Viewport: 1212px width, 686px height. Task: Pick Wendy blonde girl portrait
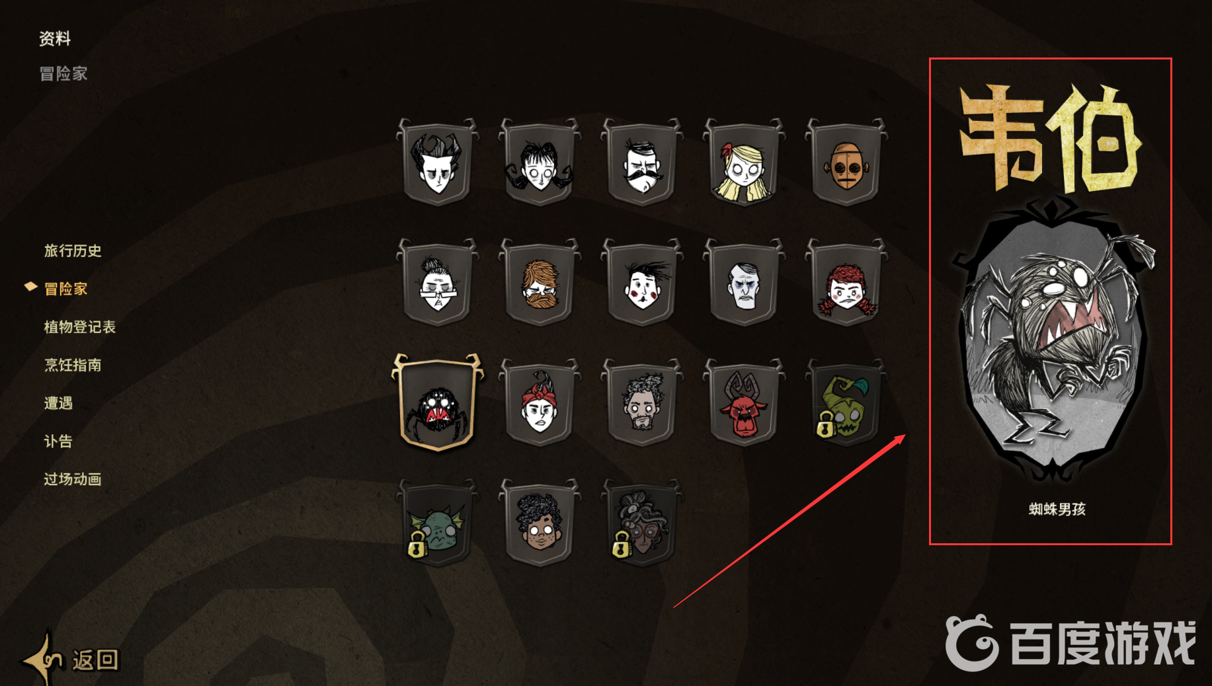(744, 162)
